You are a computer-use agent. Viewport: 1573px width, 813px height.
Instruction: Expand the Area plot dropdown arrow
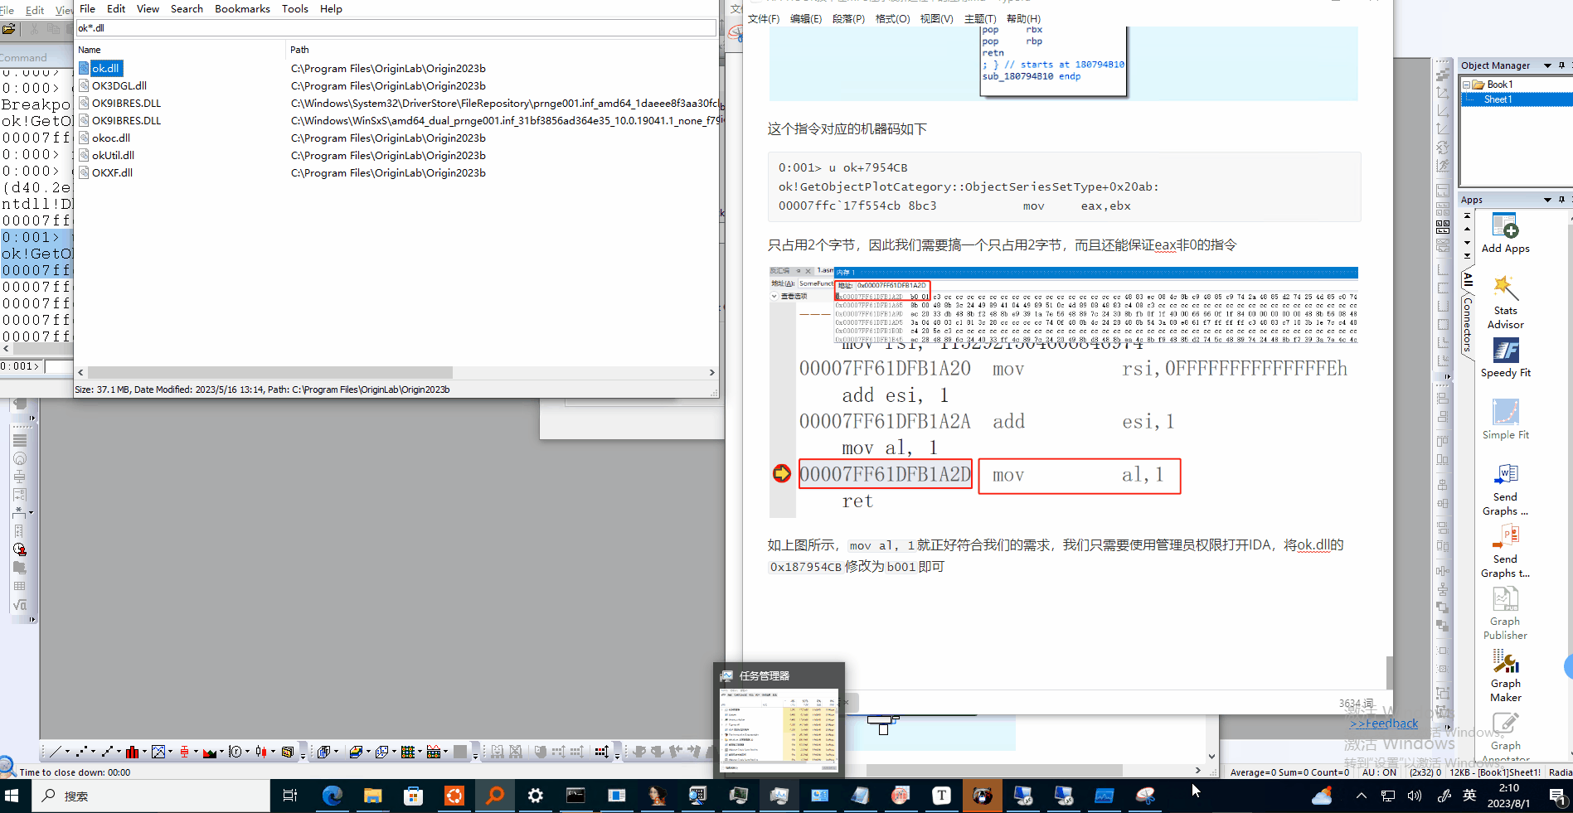tap(221, 752)
